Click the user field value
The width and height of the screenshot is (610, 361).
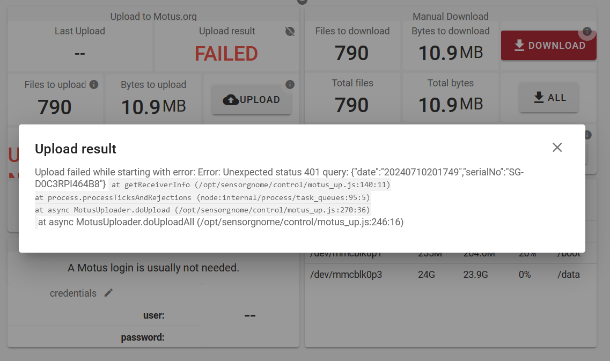[249, 315]
